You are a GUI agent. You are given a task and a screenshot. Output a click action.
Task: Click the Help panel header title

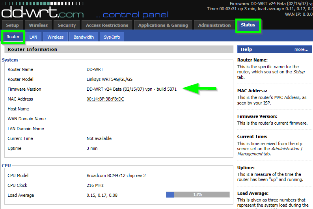tap(246, 49)
